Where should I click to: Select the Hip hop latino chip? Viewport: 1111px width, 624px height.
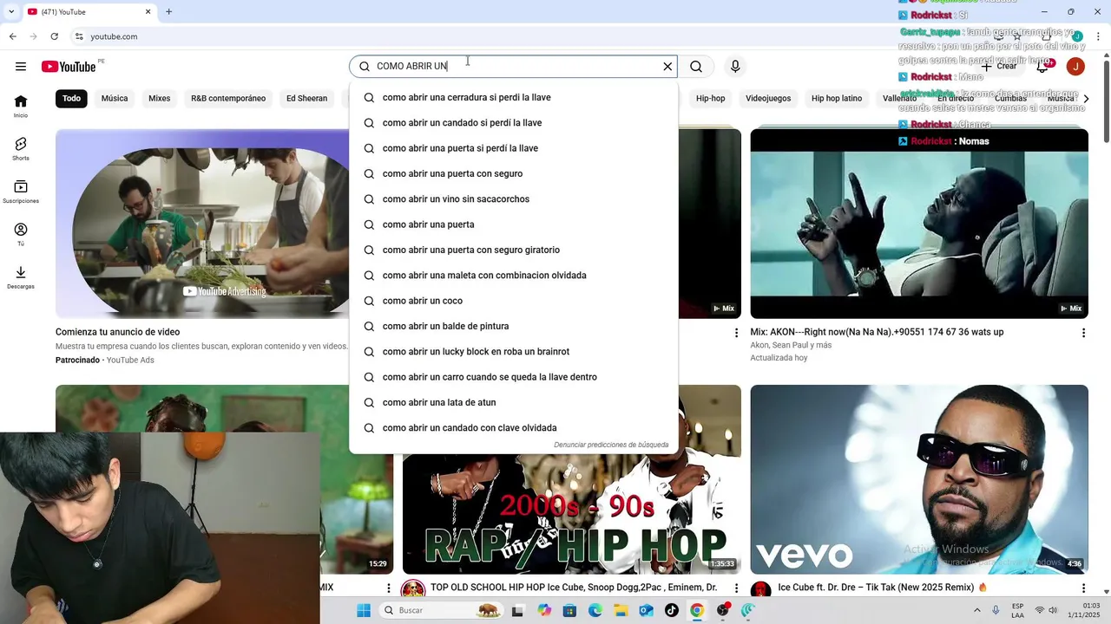coord(837,99)
